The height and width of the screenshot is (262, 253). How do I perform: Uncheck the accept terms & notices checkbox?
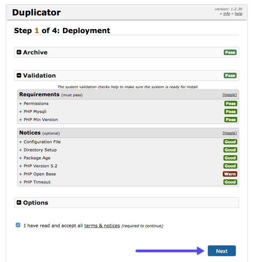[18, 225]
